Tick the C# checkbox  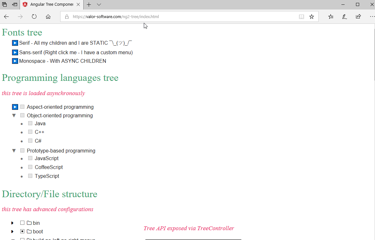[x=30, y=140]
